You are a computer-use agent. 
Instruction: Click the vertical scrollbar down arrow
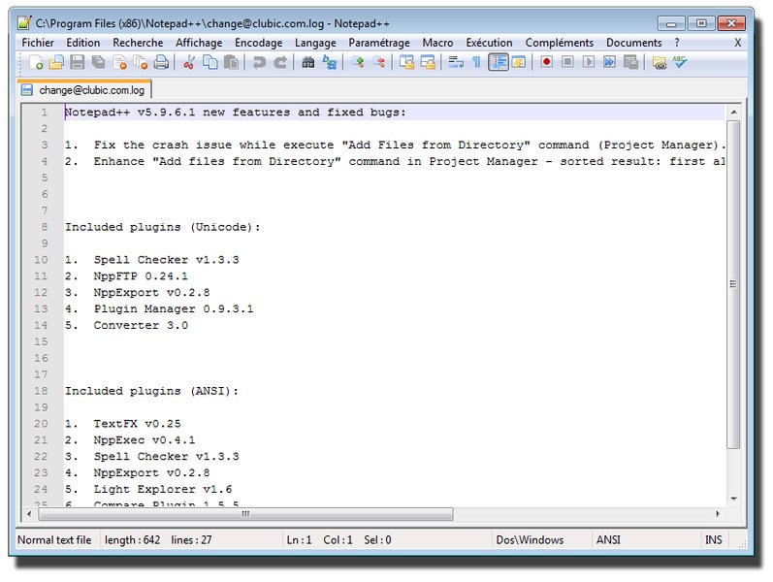click(x=733, y=499)
